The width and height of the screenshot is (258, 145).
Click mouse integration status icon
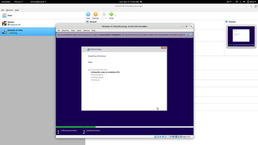click(178, 137)
